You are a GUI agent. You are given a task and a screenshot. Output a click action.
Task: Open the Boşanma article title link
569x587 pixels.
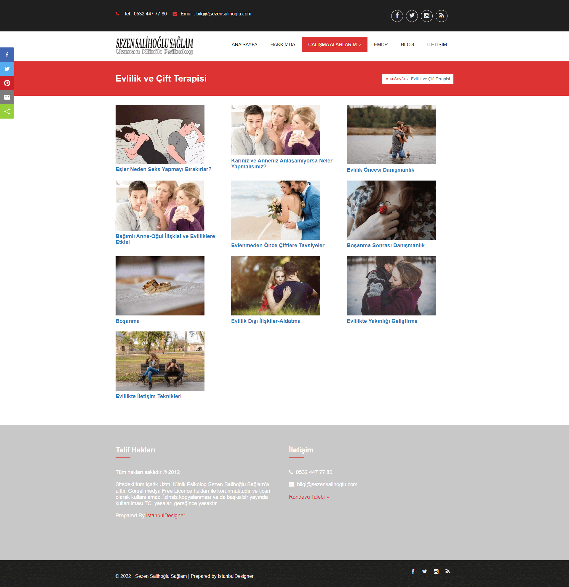127,321
